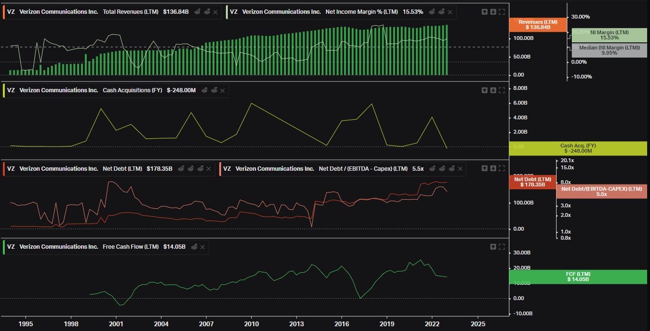Click the 1995 label on the time axis

tap(26, 324)
